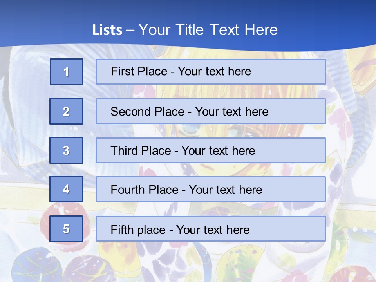376x282 pixels.
Task: Select the number 4 square
Action: 66,190
